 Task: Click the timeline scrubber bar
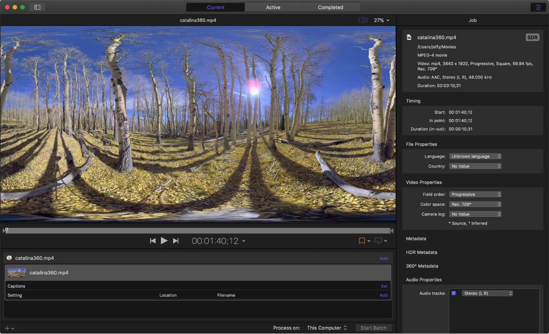click(x=198, y=230)
